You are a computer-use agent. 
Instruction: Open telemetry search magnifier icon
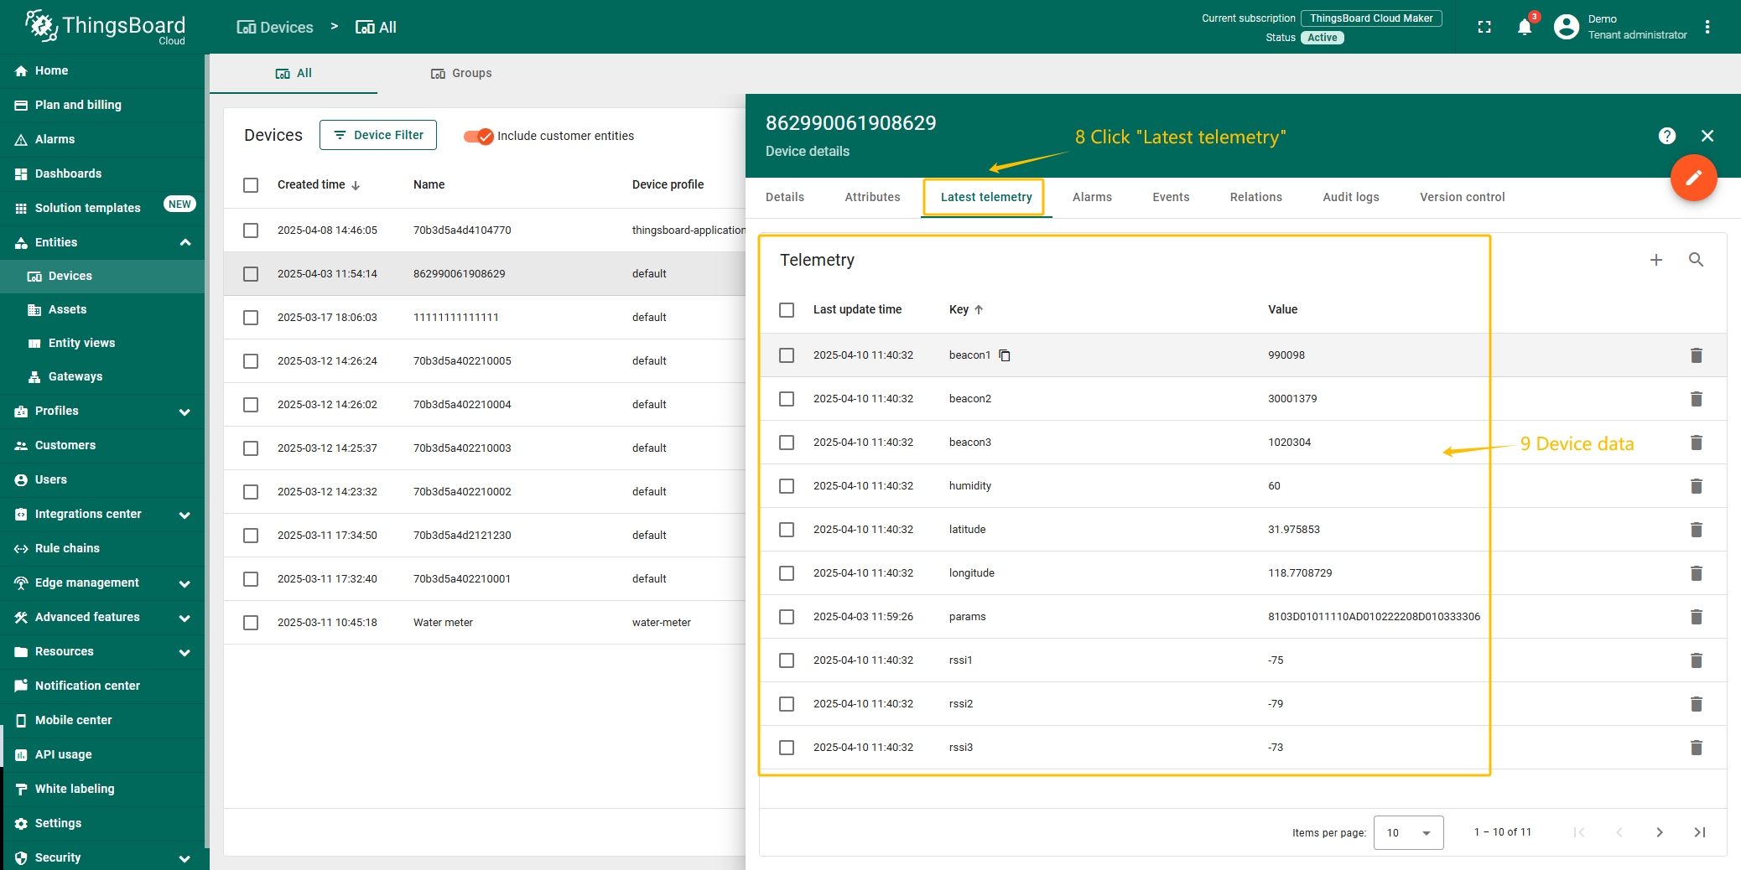[1696, 260]
